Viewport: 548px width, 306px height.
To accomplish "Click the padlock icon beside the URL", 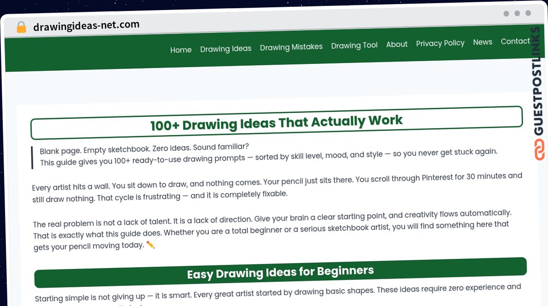I will (x=21, y=27).
